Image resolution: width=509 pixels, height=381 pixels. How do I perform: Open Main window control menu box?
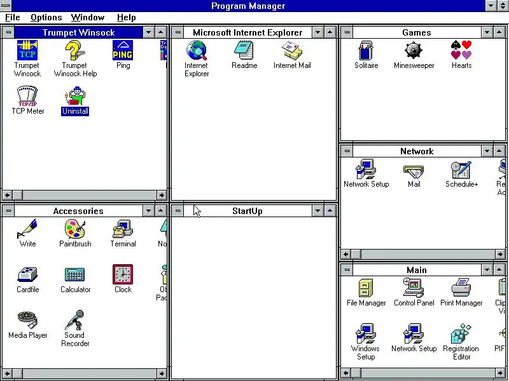(347, 270)
